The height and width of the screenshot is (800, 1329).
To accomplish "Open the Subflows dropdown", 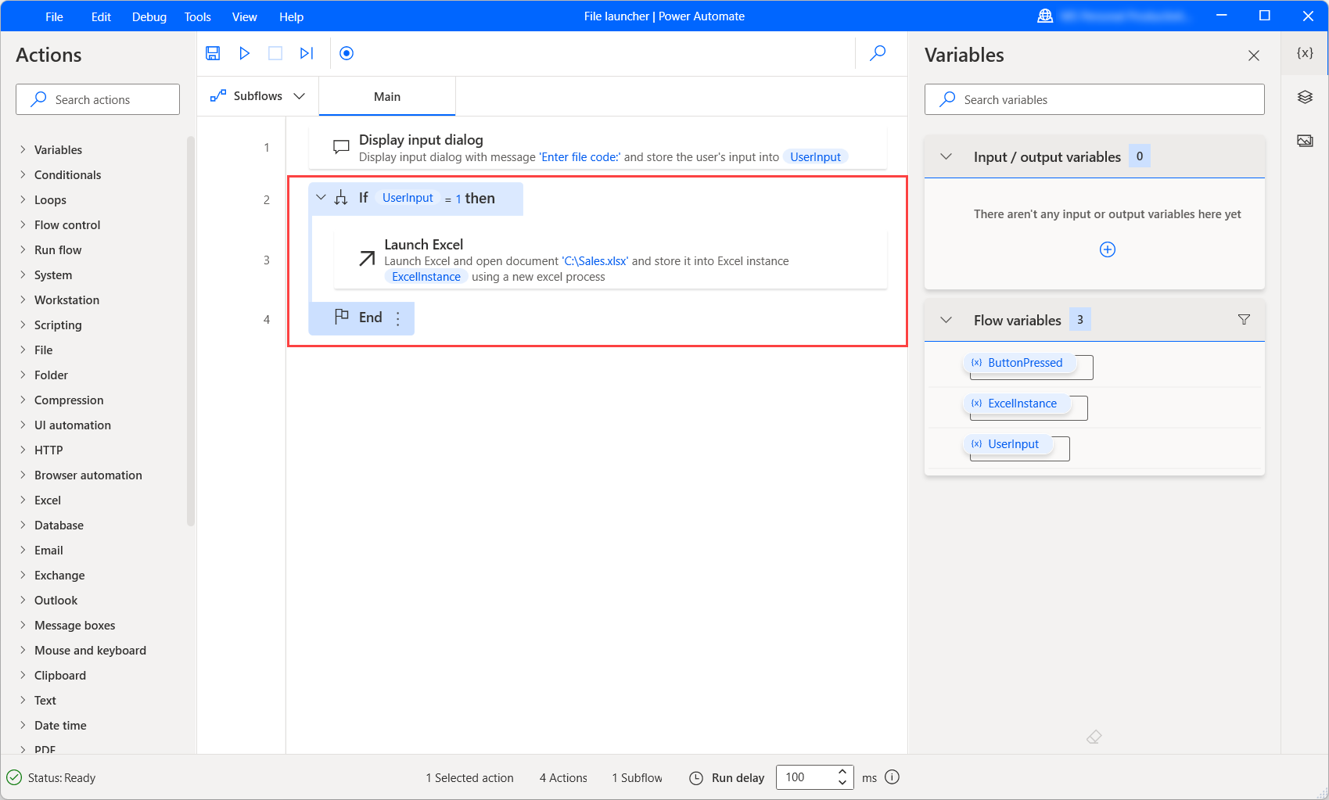I will (x=300, y=95).
